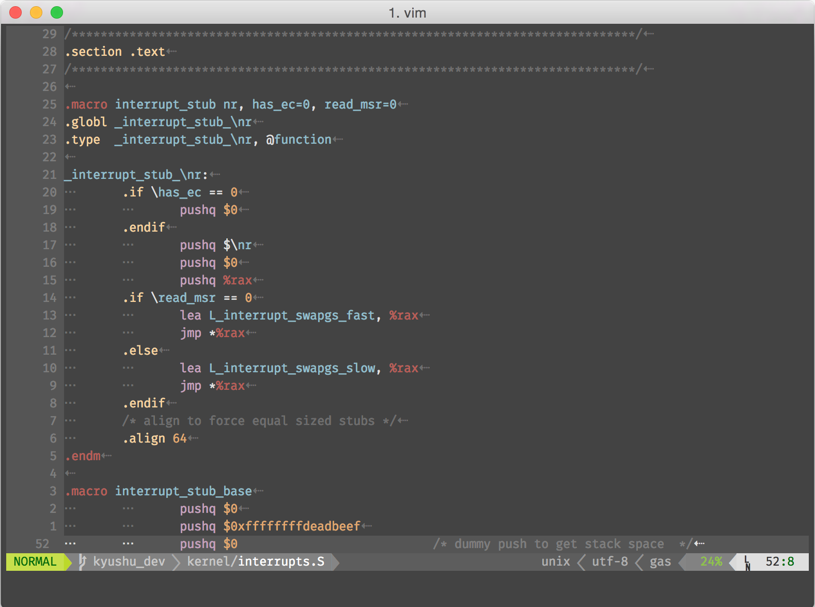Screen dimensions: 815x607
Task: Click the $0xffffffffdeadbeef operand
Action: (292, 526)
